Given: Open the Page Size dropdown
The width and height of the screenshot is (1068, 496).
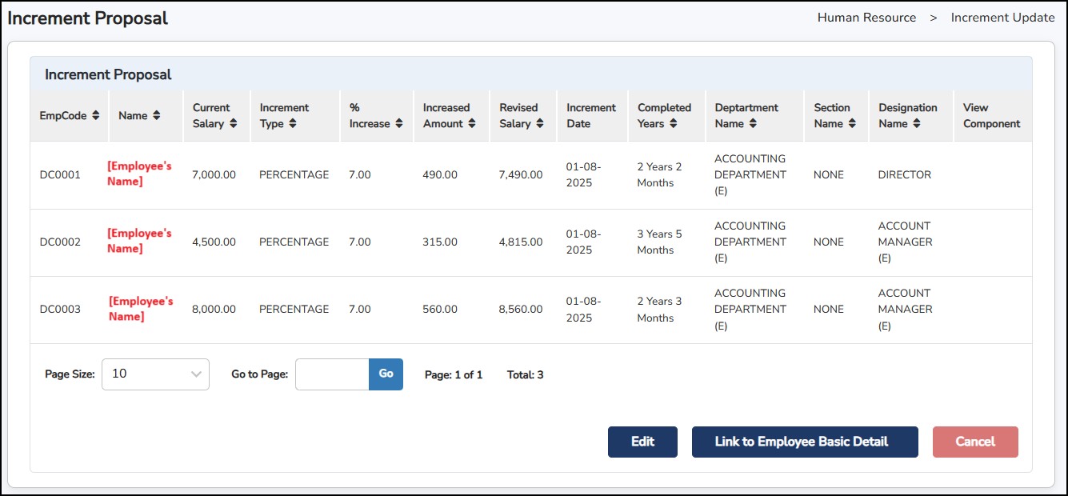Looking at the screenshot, I should pyautogui.click(x=155, y=374).
